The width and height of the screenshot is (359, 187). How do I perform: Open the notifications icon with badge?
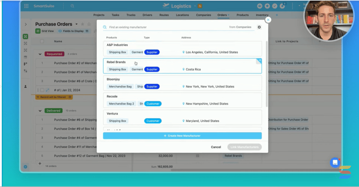coord(283,6)
